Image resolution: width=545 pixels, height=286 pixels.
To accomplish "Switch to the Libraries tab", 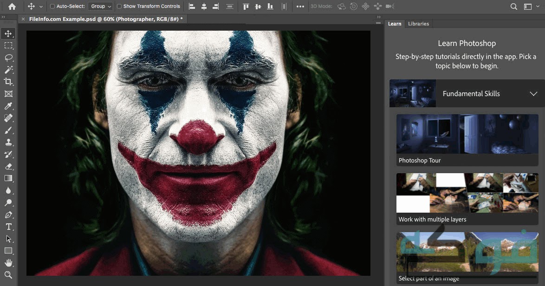I will [418, 24].
